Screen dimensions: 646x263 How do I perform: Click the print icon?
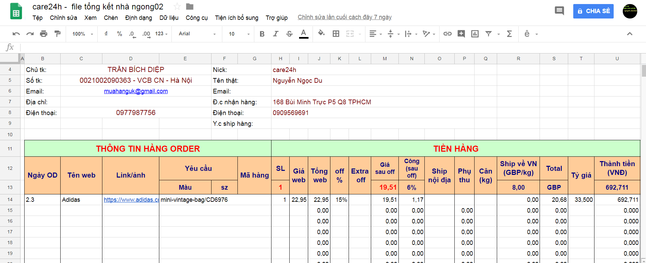[43, 34]
